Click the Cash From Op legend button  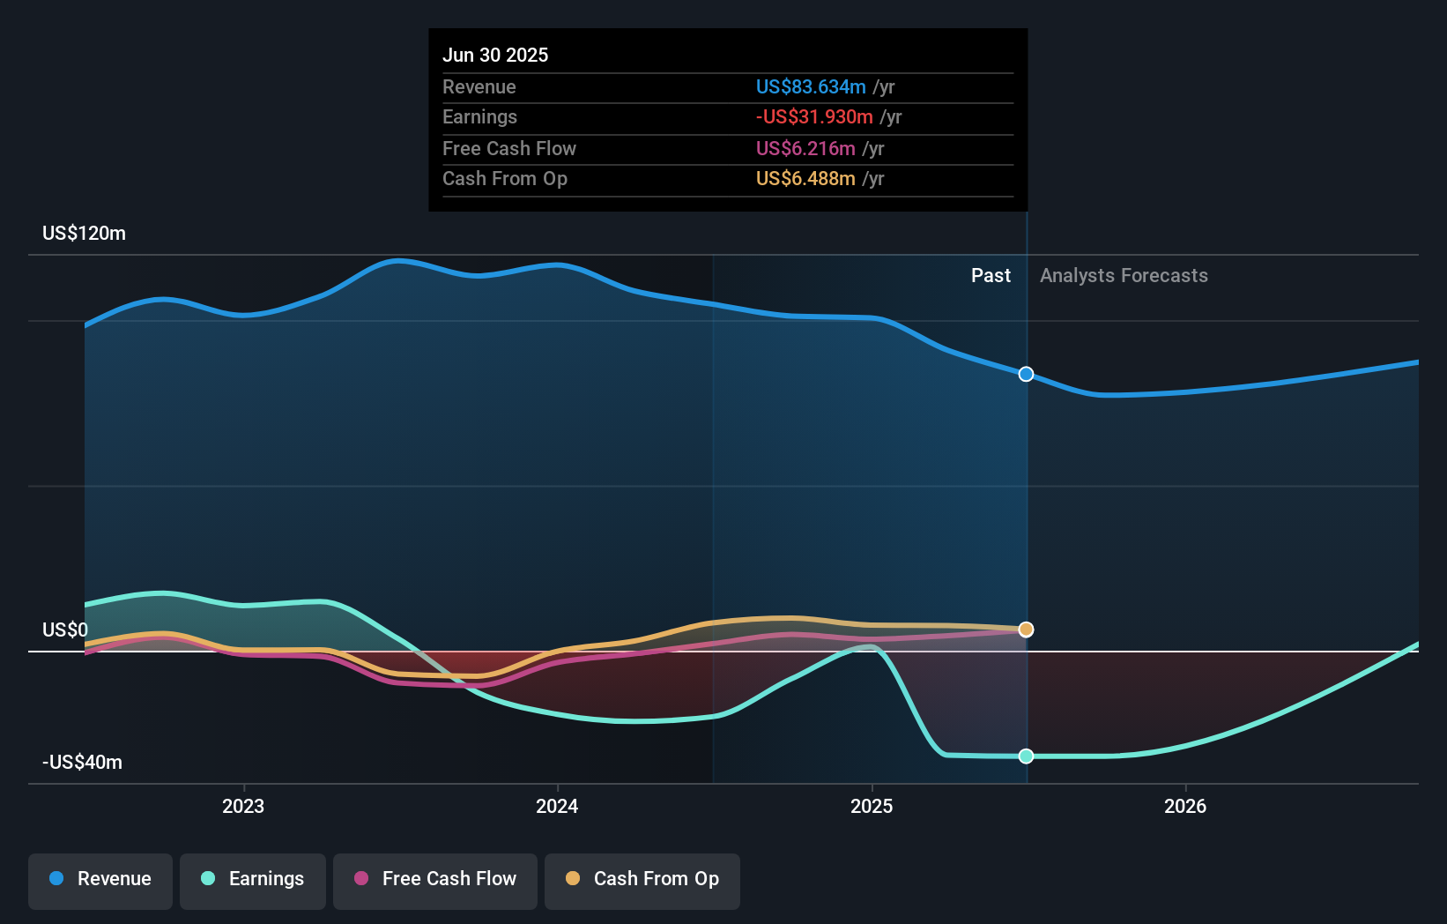642,879
